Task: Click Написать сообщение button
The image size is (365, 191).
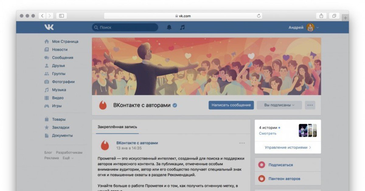Action: click(231, 105)
